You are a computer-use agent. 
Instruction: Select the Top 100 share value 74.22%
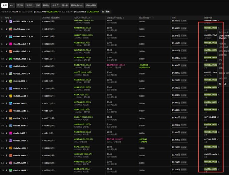[x=14, y=12]
